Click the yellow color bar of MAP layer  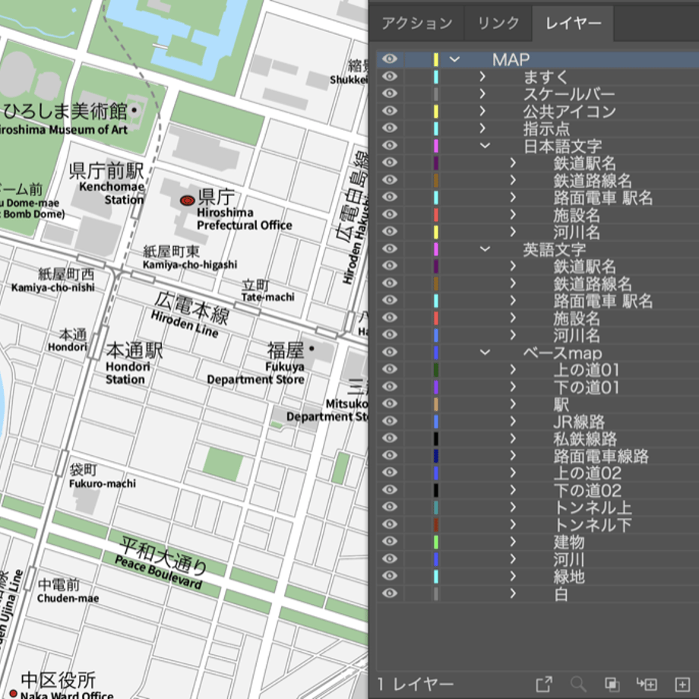point(436,59)
